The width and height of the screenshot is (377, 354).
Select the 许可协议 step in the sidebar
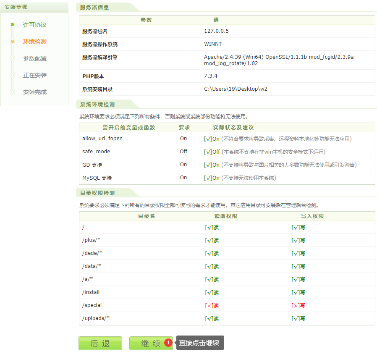point(34,25)
